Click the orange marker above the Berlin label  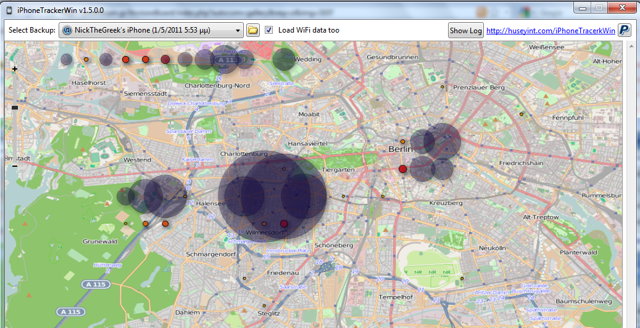pos(402,142)
